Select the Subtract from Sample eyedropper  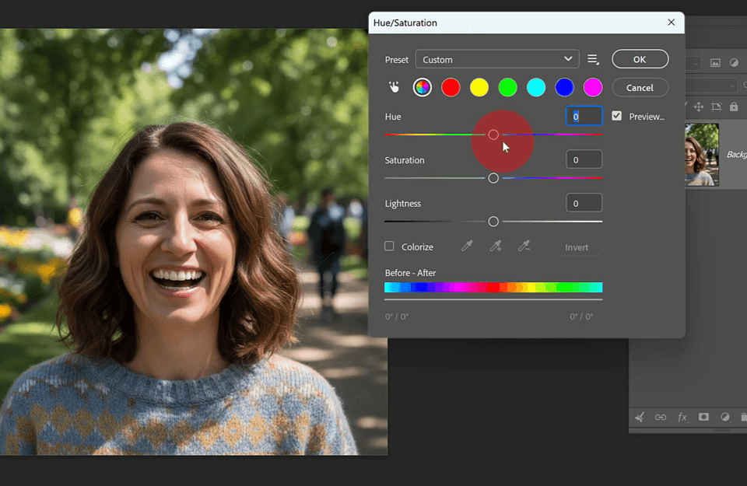pos(524,246)
